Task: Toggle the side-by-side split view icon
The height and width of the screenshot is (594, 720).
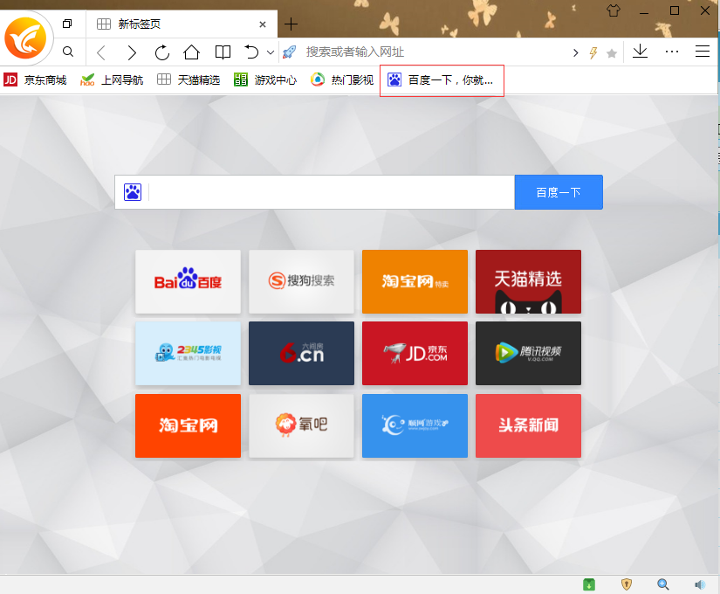Action: [x=222, y=52]
